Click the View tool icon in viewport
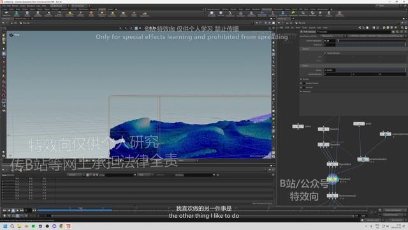Image resolution: width=408 pixels, height=230 pixels. pyautogui.click(x=11, y=35)
